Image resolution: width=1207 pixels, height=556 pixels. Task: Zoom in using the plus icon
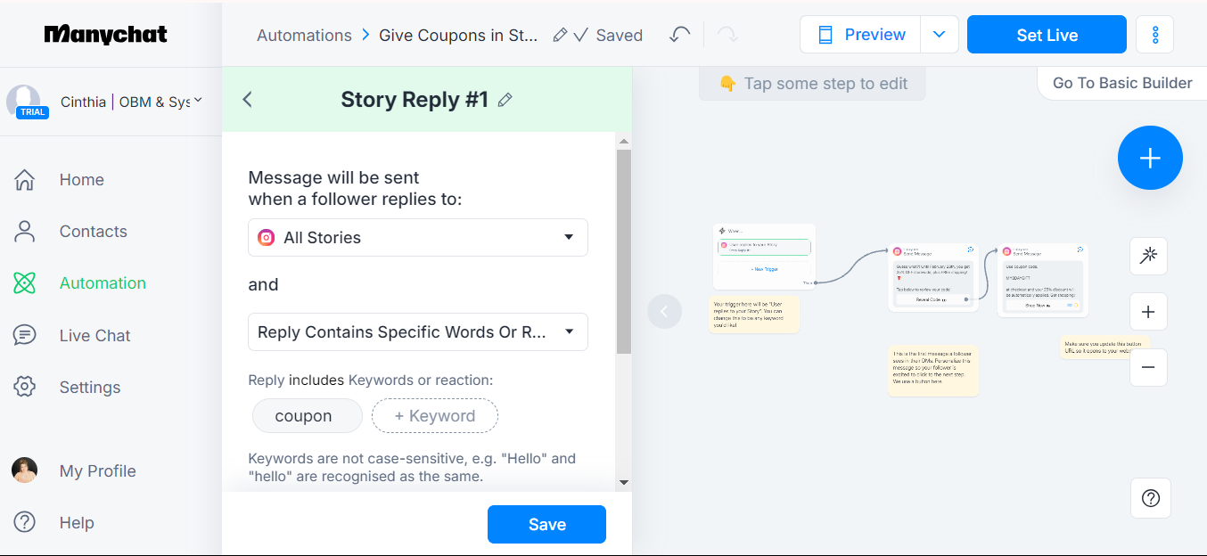1148,311
